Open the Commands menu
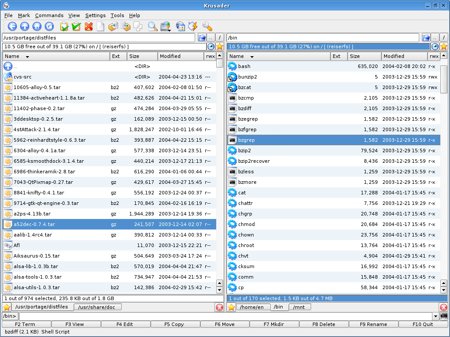 click(x=49, y=15)
